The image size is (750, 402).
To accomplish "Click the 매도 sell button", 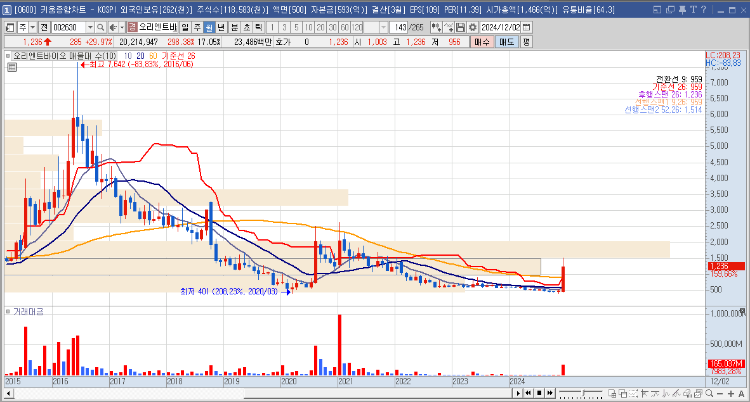I will pyautogui.click(x=506, y=42).
